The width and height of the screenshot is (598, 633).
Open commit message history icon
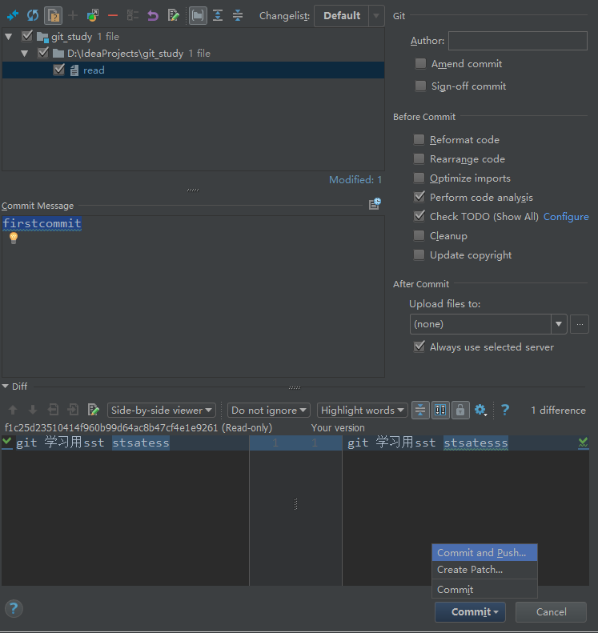point(375,205)
